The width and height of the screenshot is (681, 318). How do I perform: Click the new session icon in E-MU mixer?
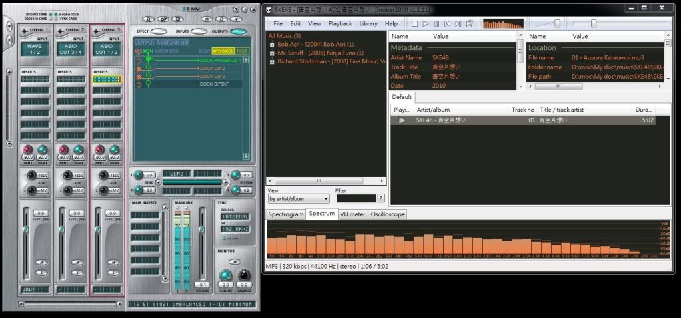pyautogui.click(x=149, y=19)
